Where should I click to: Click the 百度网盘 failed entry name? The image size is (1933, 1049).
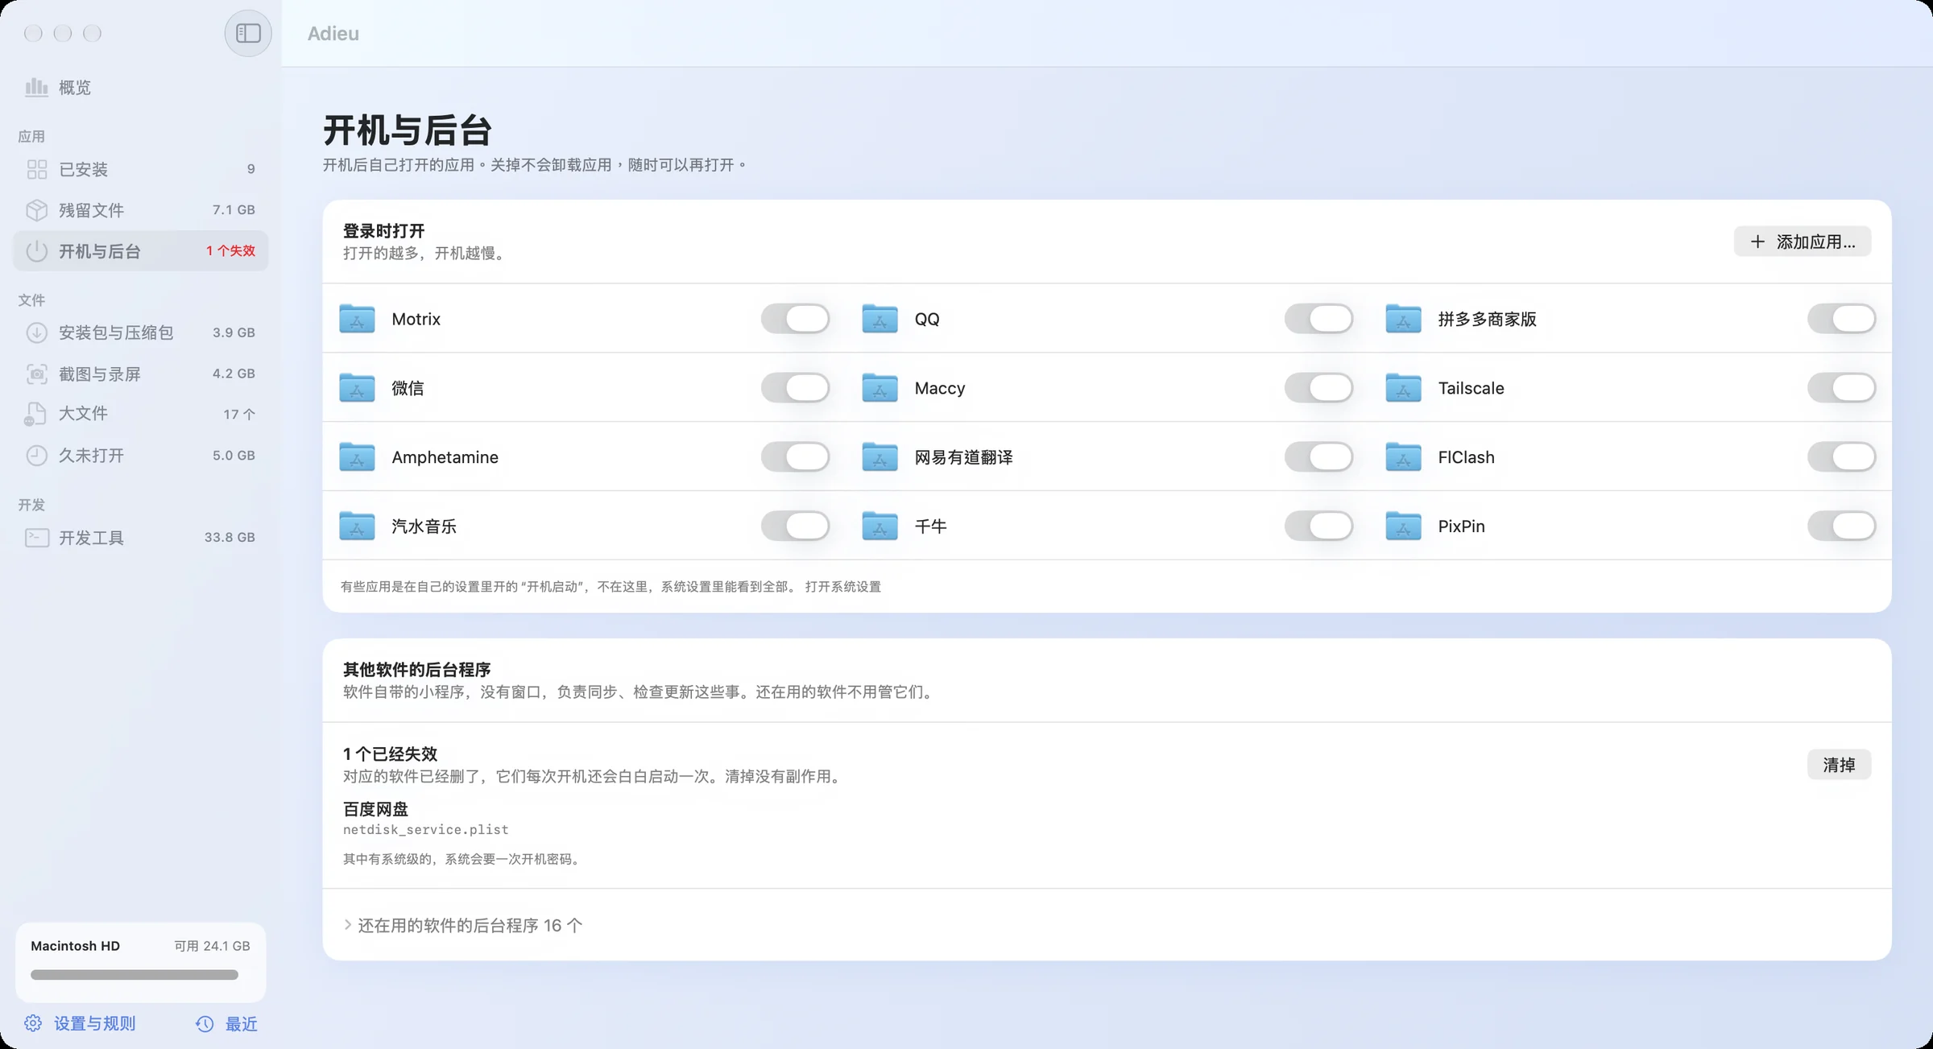click(x=375, y=809)
